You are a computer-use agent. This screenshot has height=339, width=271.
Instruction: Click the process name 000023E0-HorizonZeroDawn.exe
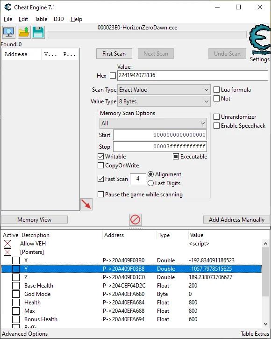(137, 28)
